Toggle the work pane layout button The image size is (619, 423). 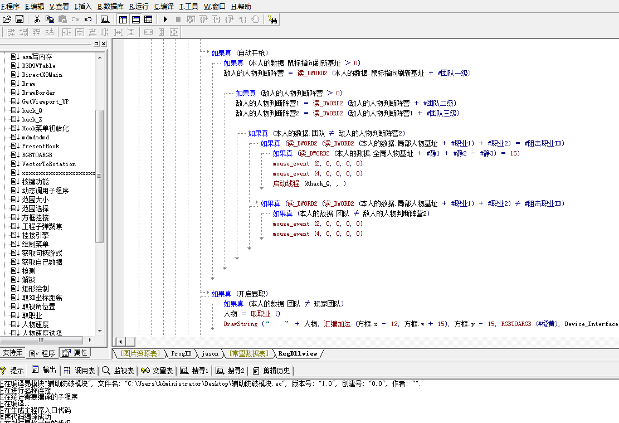pyautogui.click(x=123, y=19)
